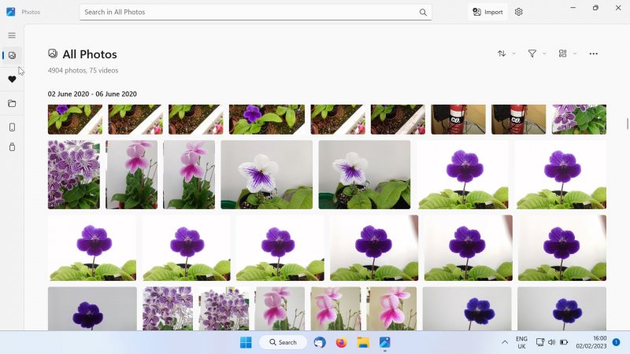Expand the Filter dropdown
The width and height of the screenshot is (630, 354).
536,53
